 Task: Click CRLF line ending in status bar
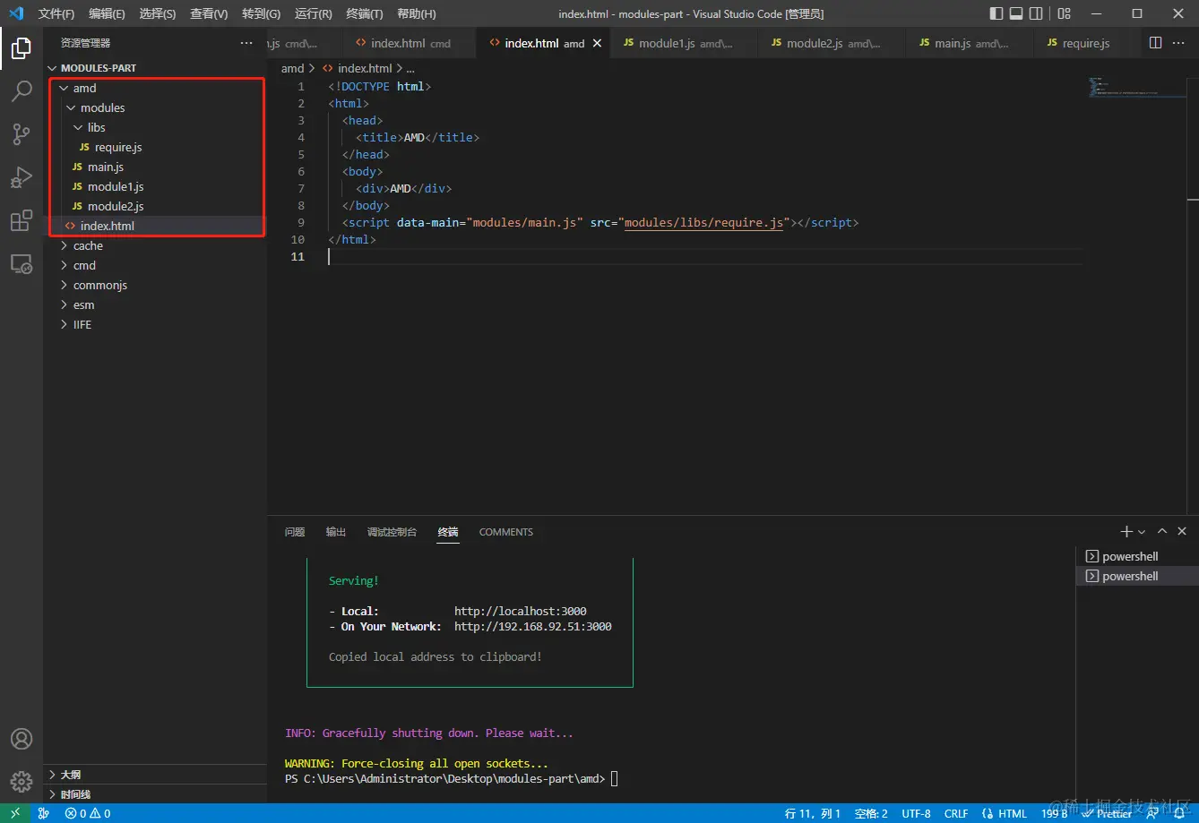[x=956, y=813]
